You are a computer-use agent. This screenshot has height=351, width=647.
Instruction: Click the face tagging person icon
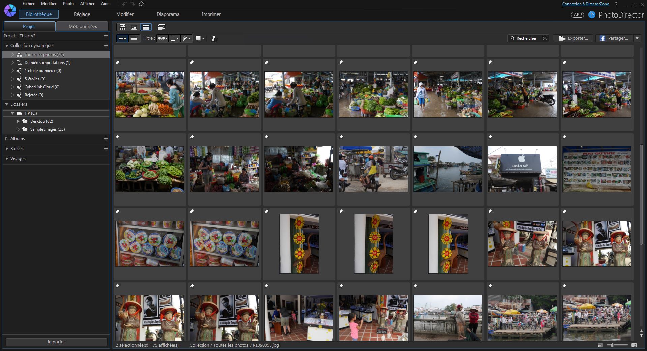(214, 39)
